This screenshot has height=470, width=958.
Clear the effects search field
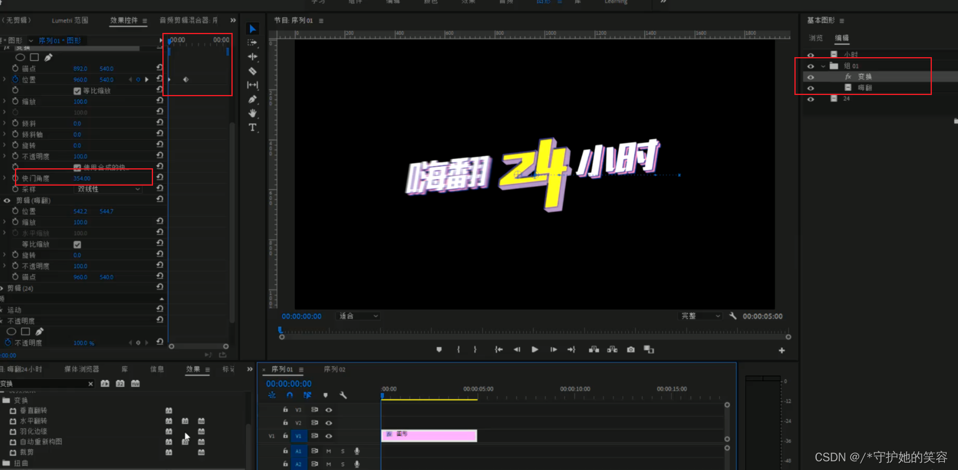[x=90, y=384]
